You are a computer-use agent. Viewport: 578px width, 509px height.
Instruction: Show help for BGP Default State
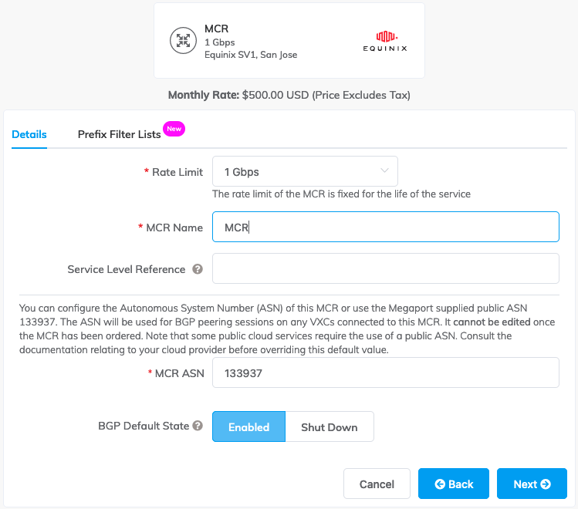point(198,426)
